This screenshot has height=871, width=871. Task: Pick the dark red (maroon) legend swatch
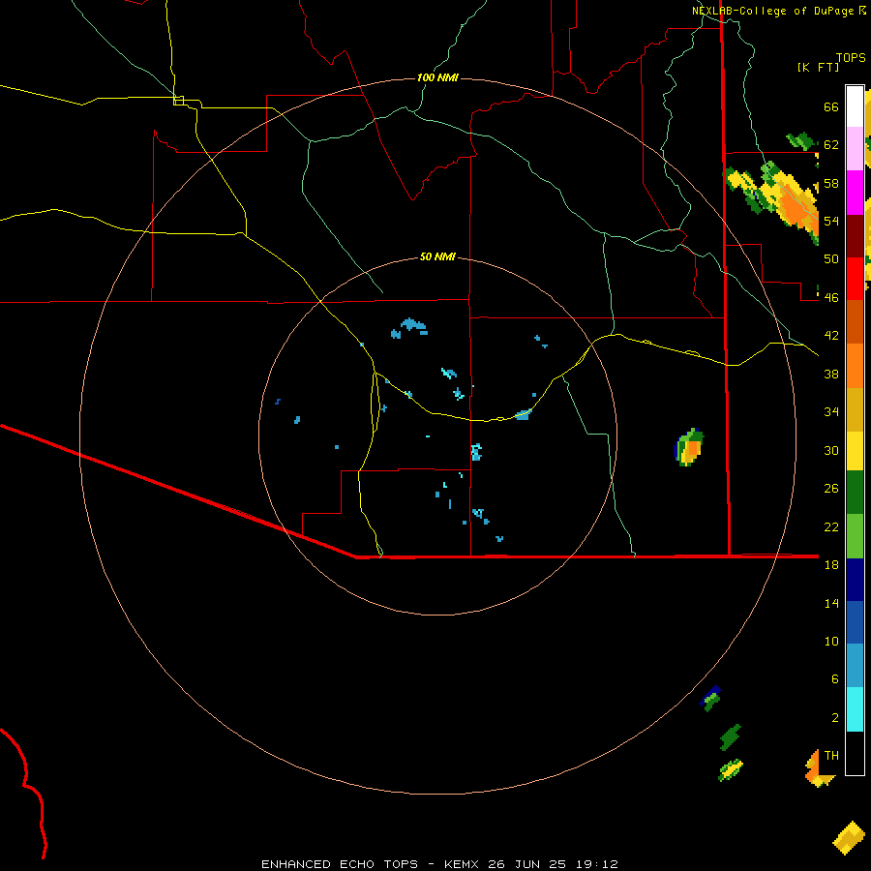[855, 235]
